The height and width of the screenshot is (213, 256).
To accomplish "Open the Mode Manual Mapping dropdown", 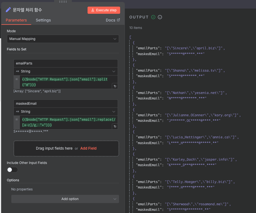I will 63,39.
